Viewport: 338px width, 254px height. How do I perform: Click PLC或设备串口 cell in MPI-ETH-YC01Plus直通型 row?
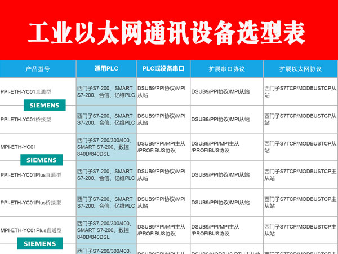pyautogui.click(x=163, y=230)
